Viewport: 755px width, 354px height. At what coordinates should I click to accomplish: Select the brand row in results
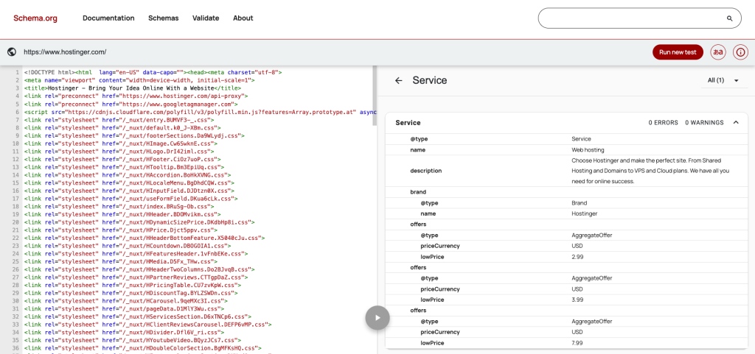click(x=418, y=191)
